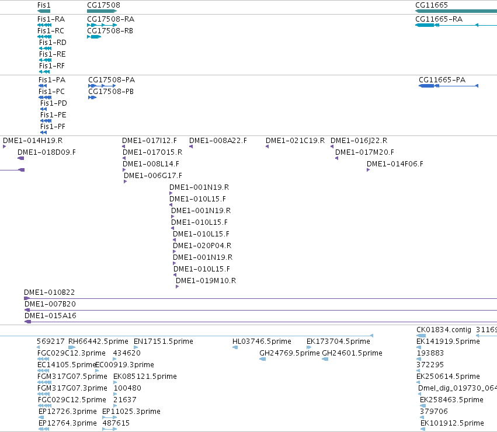Open the CG11665 gene label
The width and height of the screenshot is (497, 432).
(432, 5)
